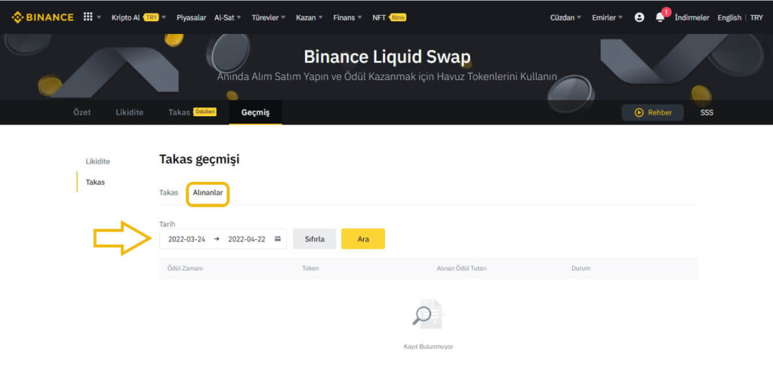The height and width of the screenshot is (374, 773).
Task: Select the Geçmiş tab
Action: [255, 112]
